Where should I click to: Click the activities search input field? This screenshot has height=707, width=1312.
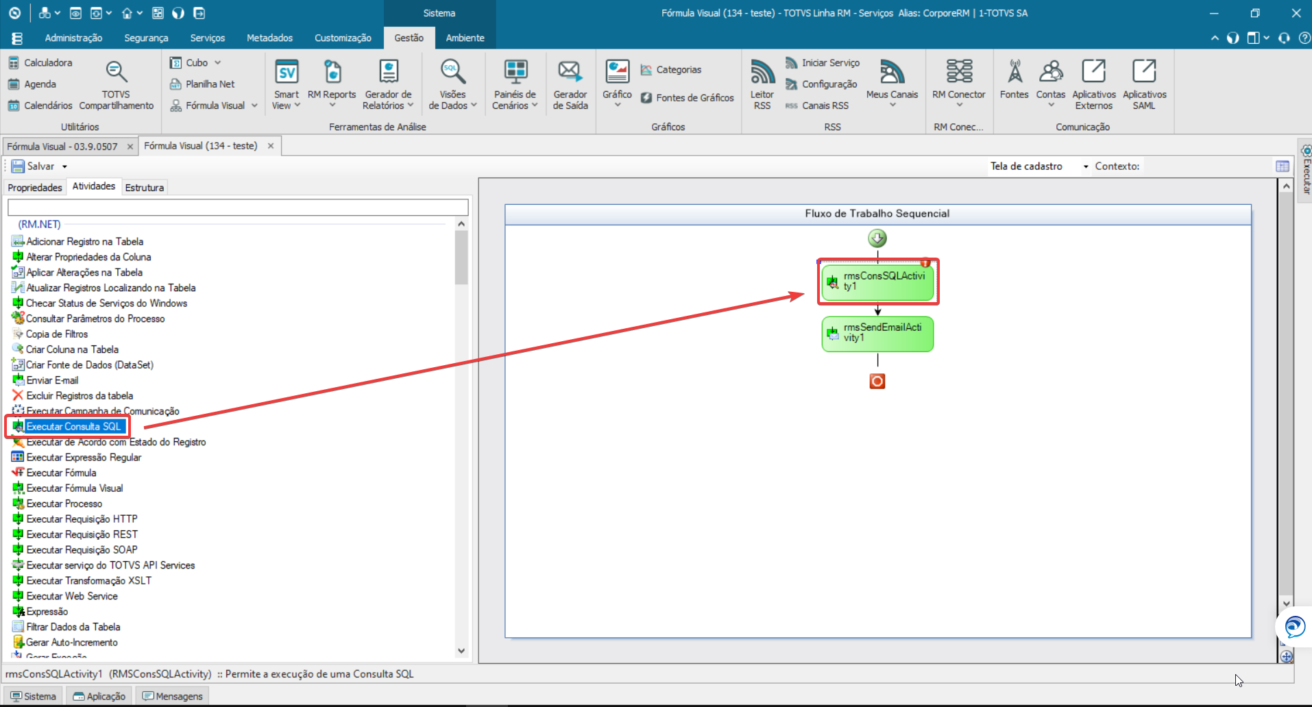point(238,207)
